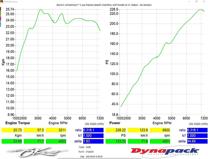Click the DYNAPACK 3 header title line
The height and width of the screenshot is (159, 208).
(104, 5)
